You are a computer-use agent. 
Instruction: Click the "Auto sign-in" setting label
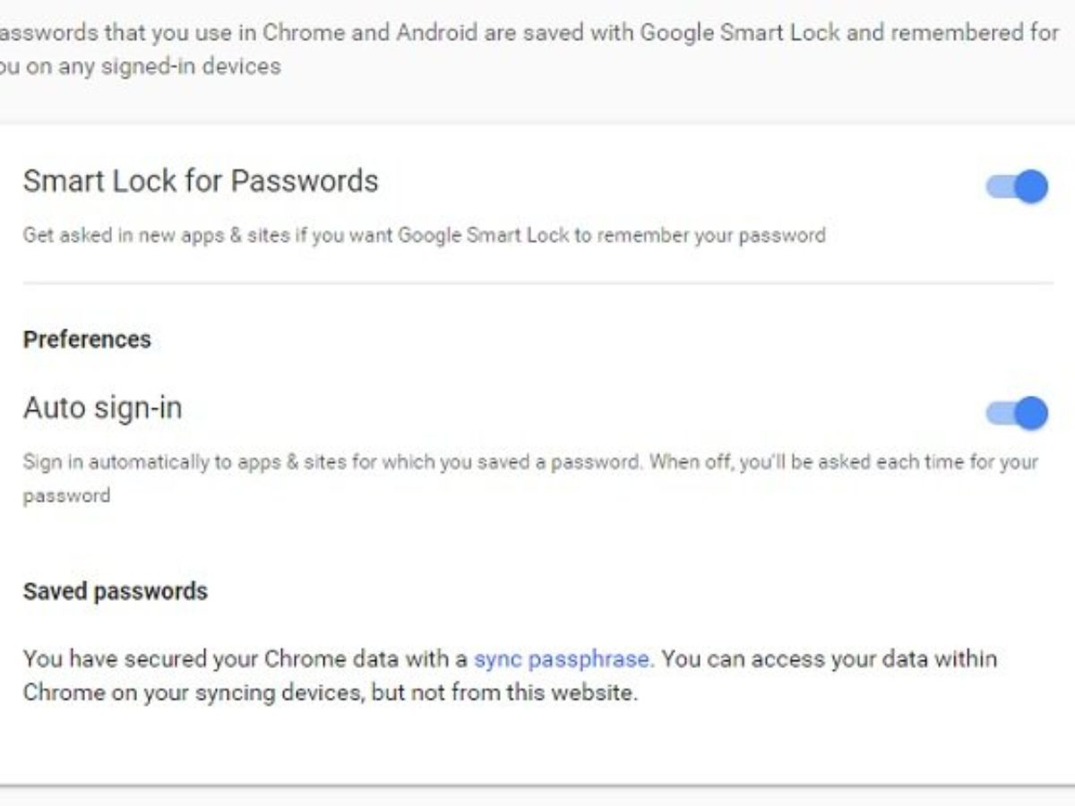pyautogui.click(x=102, y=408)
